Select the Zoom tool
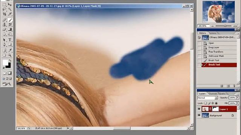 tap(10, 55)
